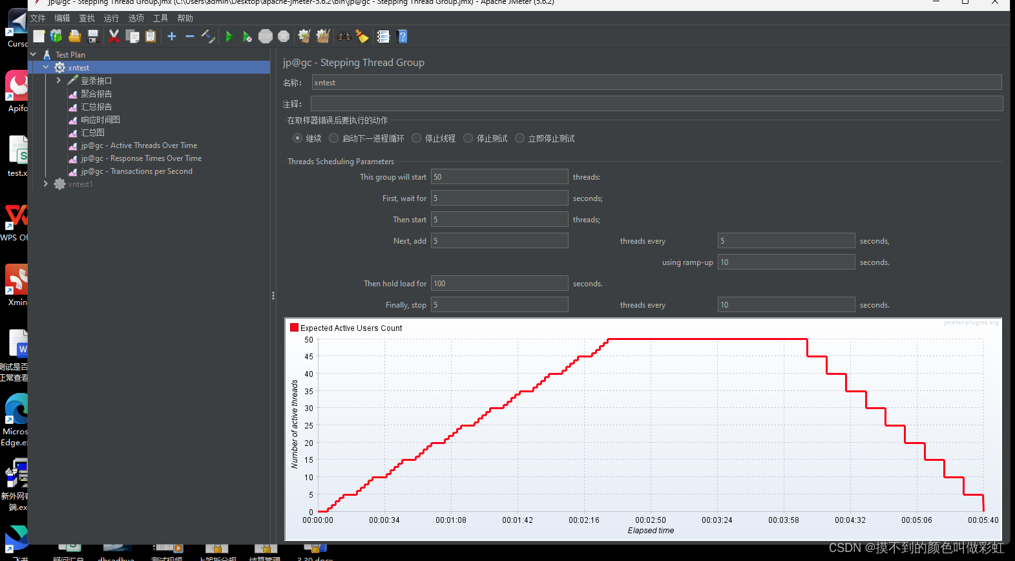The height and width of the screenshot is (561, 1015).
Task: Open the 运行 menu
Action: 111,18
